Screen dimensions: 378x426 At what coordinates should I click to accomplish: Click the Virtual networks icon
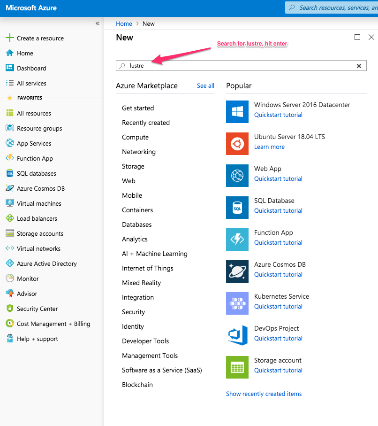[10, 248]
